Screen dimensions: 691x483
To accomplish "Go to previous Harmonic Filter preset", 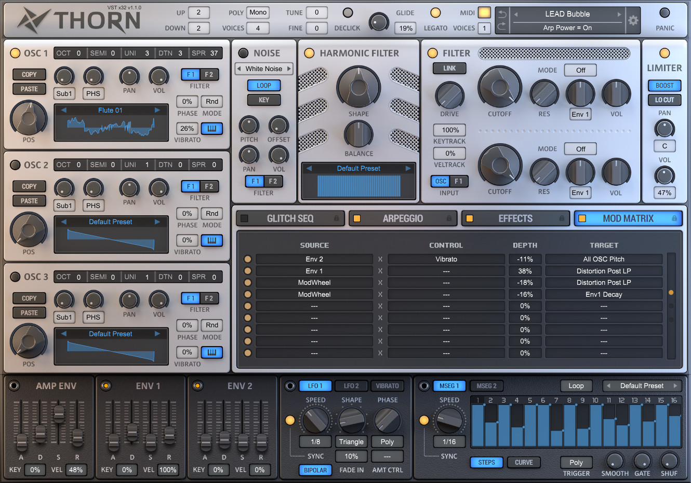I will (309, 169).
